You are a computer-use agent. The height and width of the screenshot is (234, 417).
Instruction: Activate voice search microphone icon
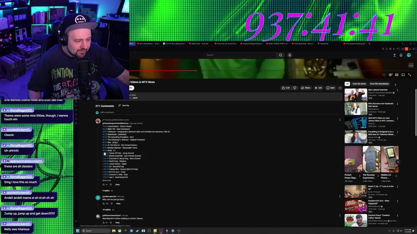(290, 55)
